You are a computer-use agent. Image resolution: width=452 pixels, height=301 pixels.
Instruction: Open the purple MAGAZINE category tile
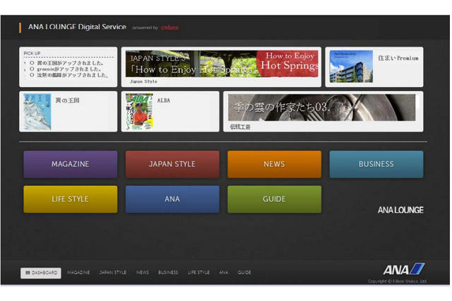[x=70, y=164]
